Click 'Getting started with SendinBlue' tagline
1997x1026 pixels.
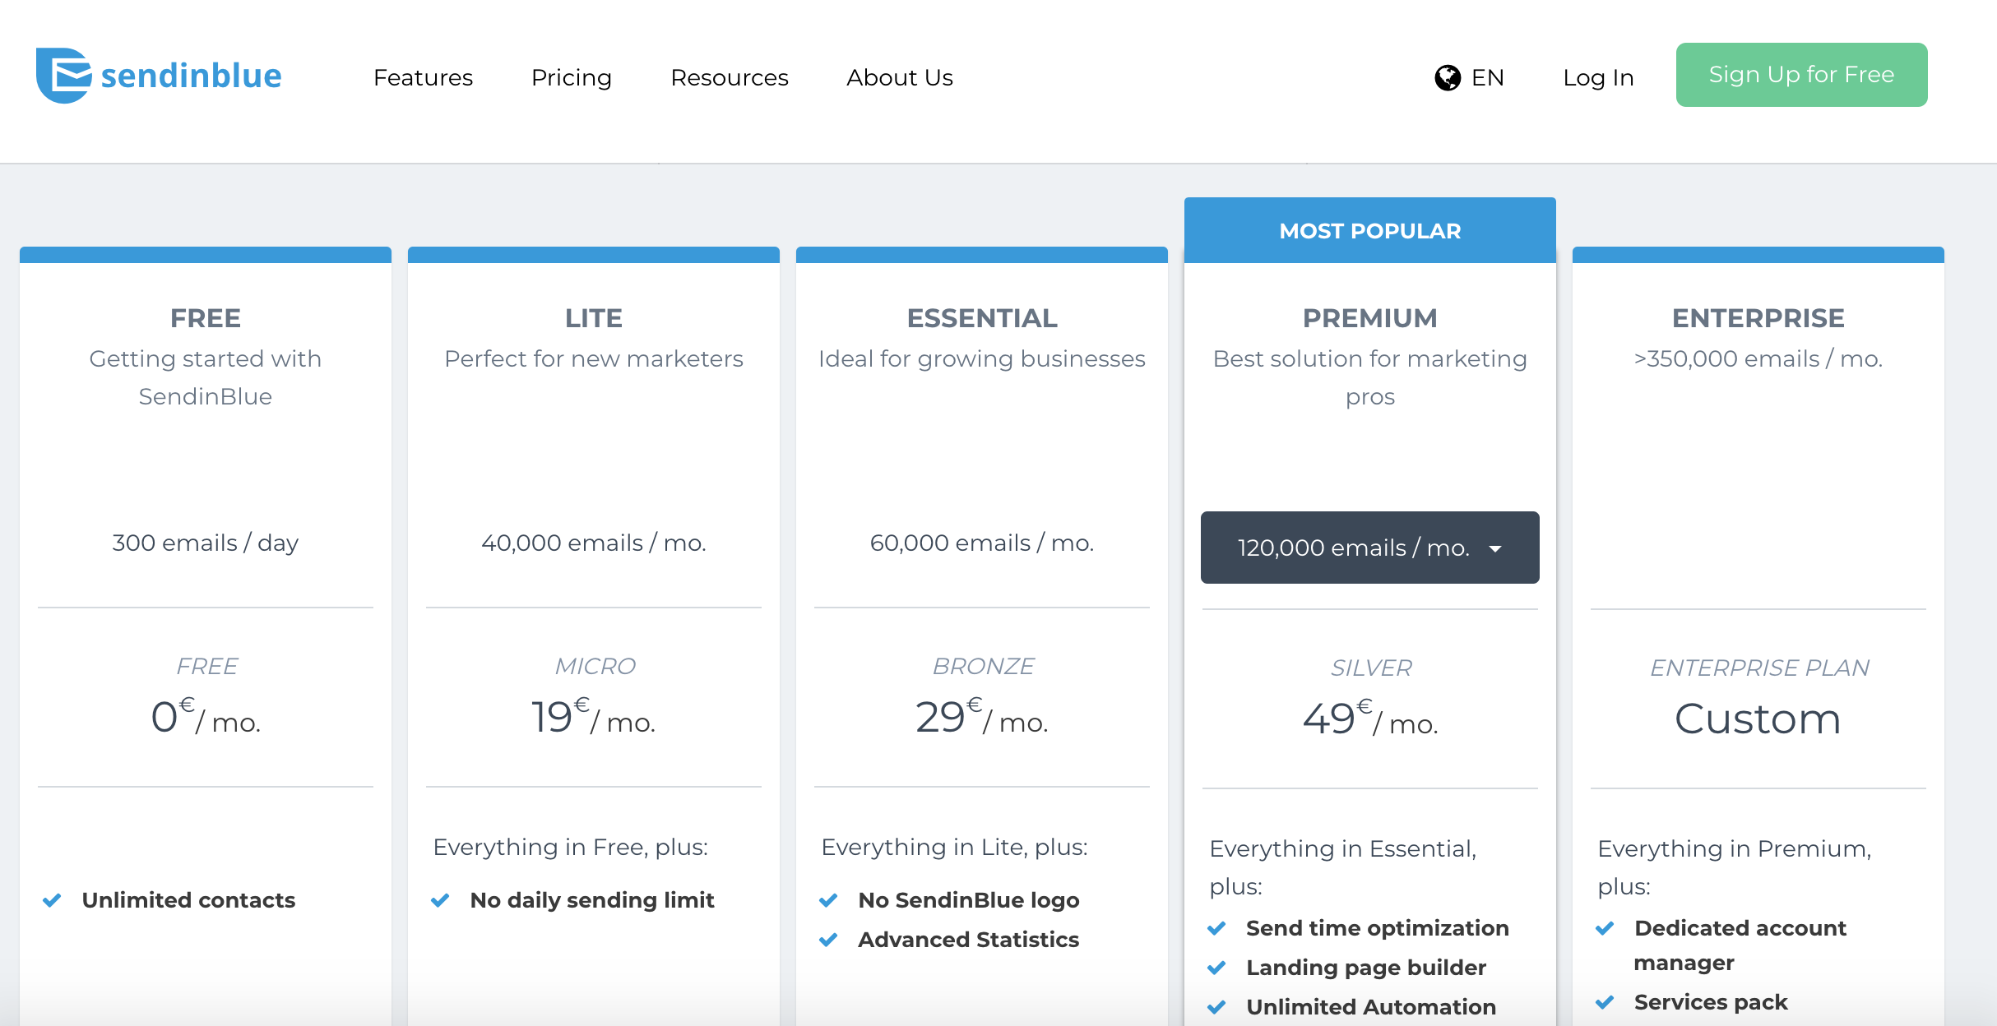tap(206, 377)
